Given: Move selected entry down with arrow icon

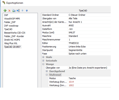Looking at the screenshot, I should click(22, 11).
